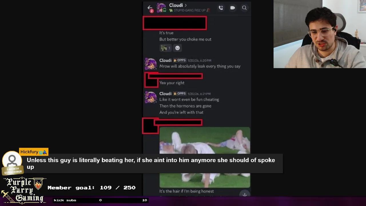Open the STUPID GANG RISE UP status line
Screen dimensions: 366x206
tap(189, 10)
